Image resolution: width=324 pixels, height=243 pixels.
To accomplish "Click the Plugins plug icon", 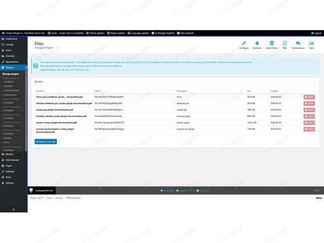I will (x=3, y=67).
